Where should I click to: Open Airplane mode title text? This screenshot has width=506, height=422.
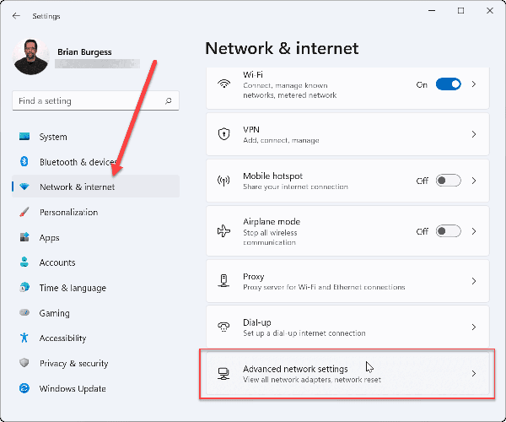[x=272, y=221]
